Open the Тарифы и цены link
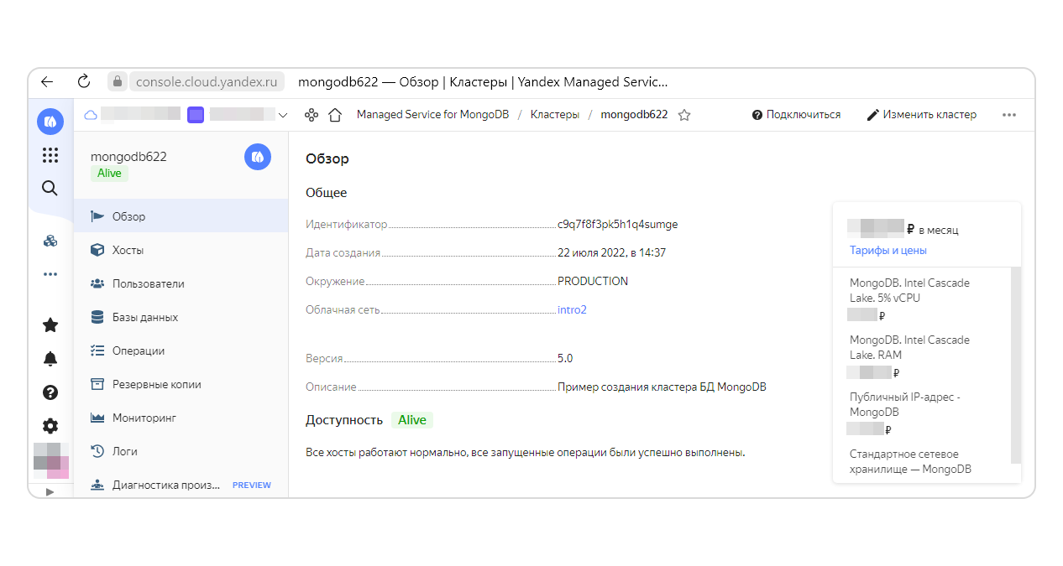 click(888, 250)
